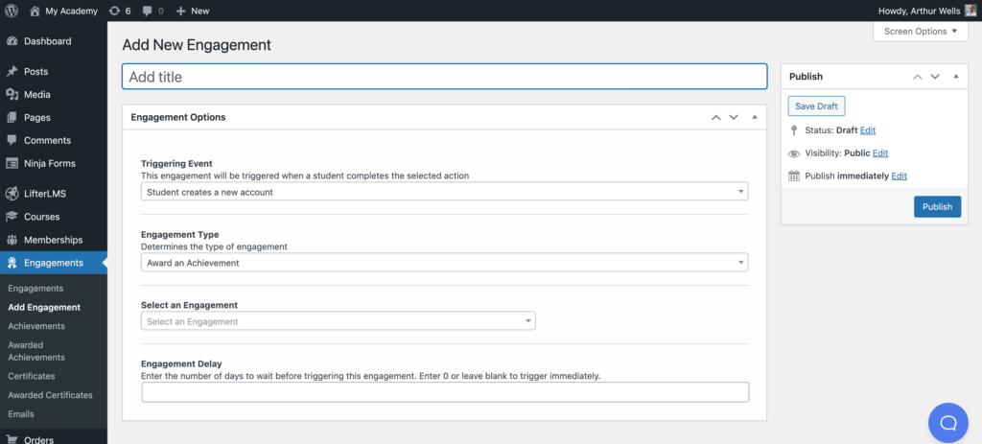Click Arthur Wells avatar thumbnail
Screen dimensions: 982x444
coord(970,11)
